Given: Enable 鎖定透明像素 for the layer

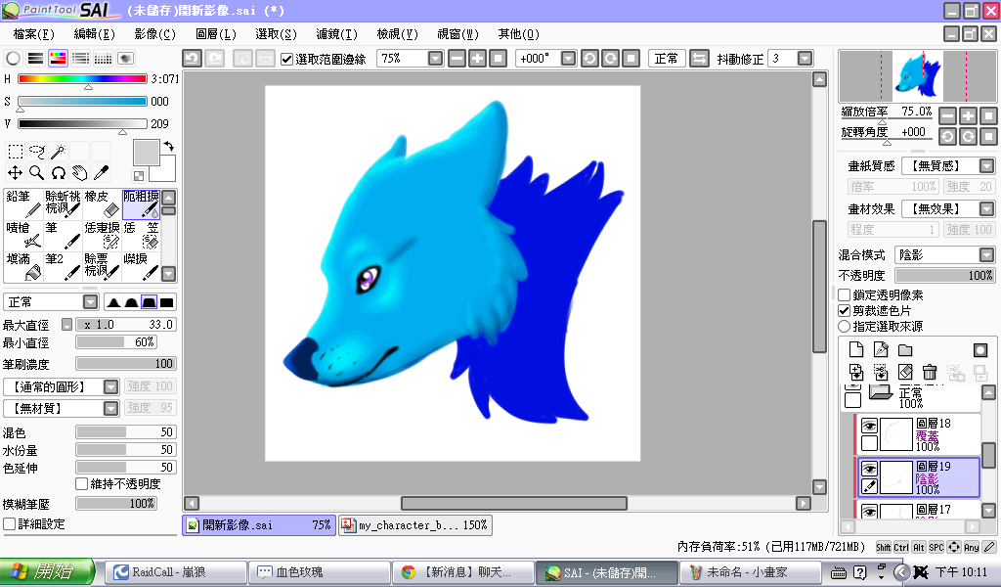Looking at the screenshot, I should point(844,294).
